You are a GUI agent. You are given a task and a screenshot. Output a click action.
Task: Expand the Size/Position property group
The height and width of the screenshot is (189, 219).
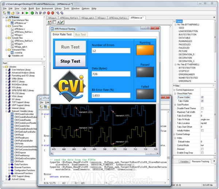coord(175,105)
